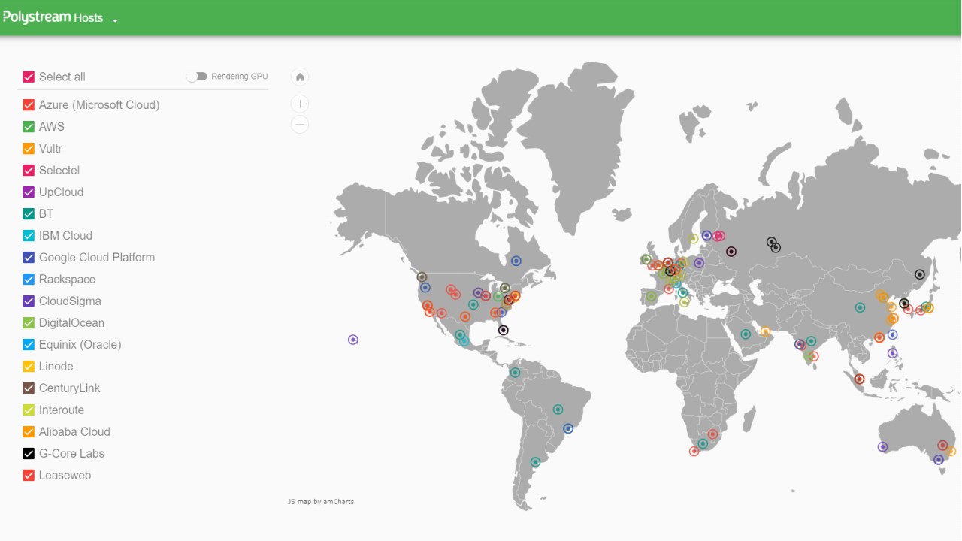Toggle the Equinix (Oracle) checkbox
The image size is (962, 541).
(29, 345)
